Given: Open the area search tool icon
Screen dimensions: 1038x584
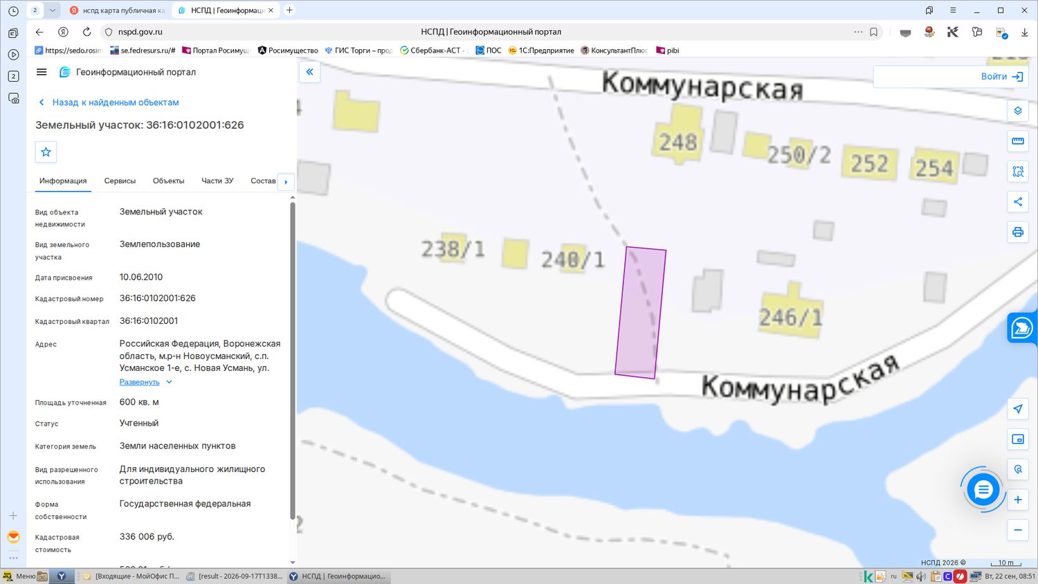Looking at the screenshot, I should pyautogui.click(x=1018, y=172).
